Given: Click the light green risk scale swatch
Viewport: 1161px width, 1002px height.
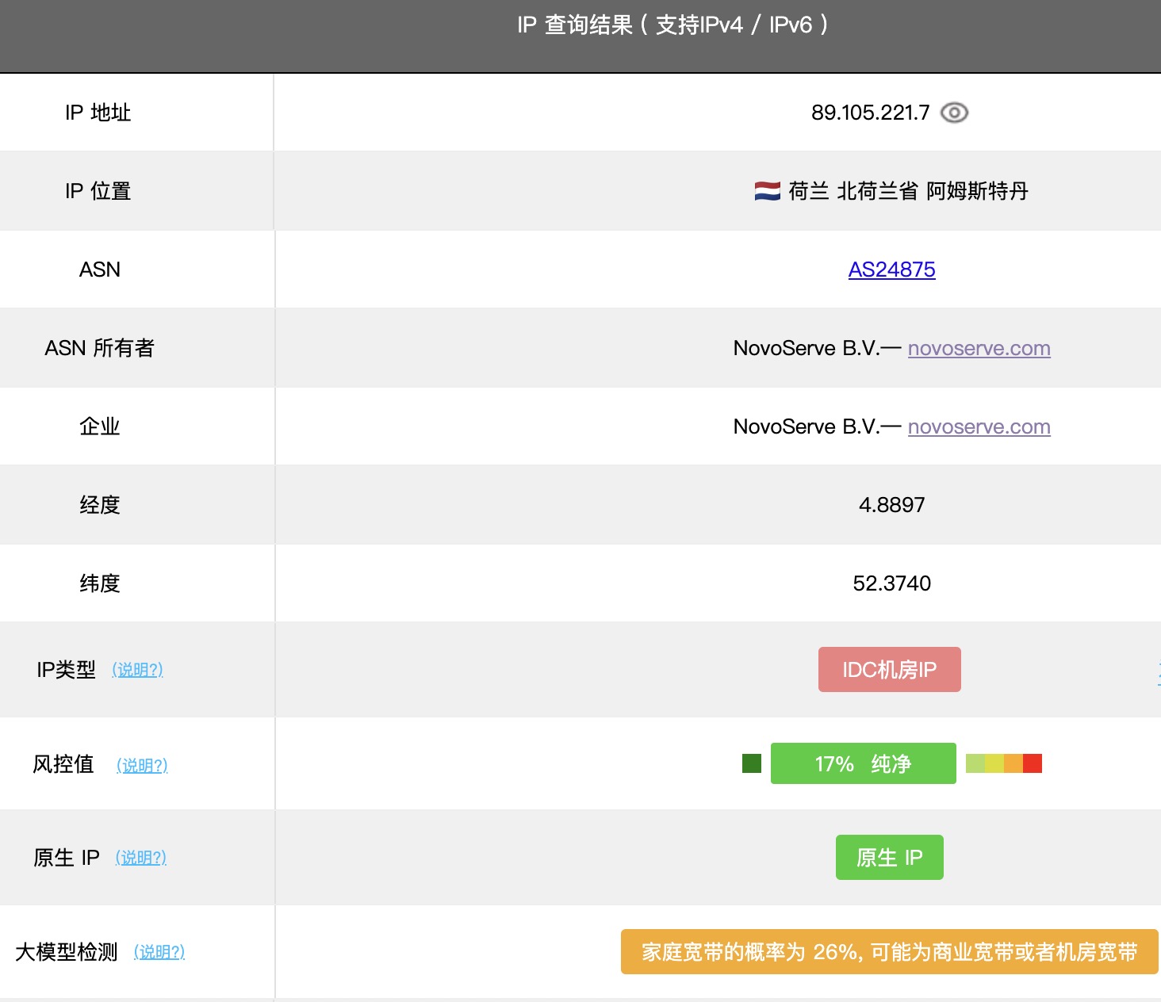Looking at the screenshot, I should click(x=975, y=763).
